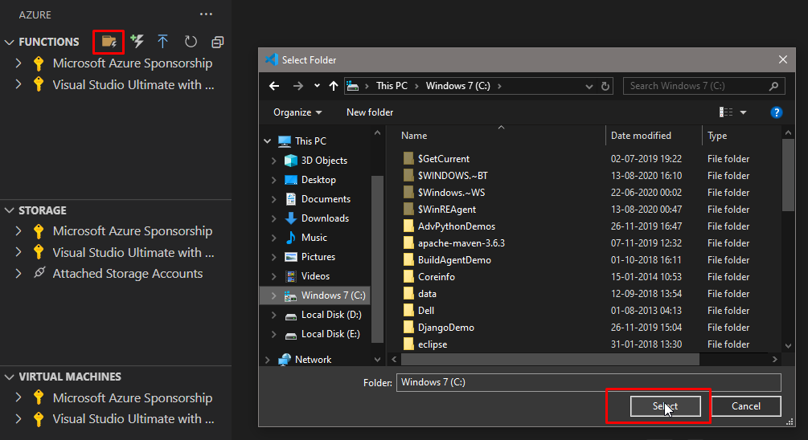The height and width of the screenshot is (440, 808).
Task: Select the eclipse folder
Action: (433, 344)
